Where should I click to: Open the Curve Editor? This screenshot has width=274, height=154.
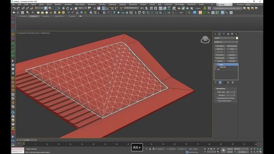165,8
